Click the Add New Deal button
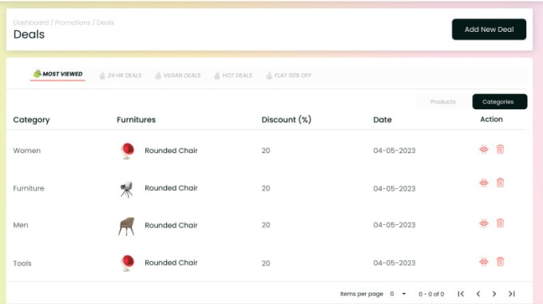The height and width of the screenshot is (304, 543). 489,30
